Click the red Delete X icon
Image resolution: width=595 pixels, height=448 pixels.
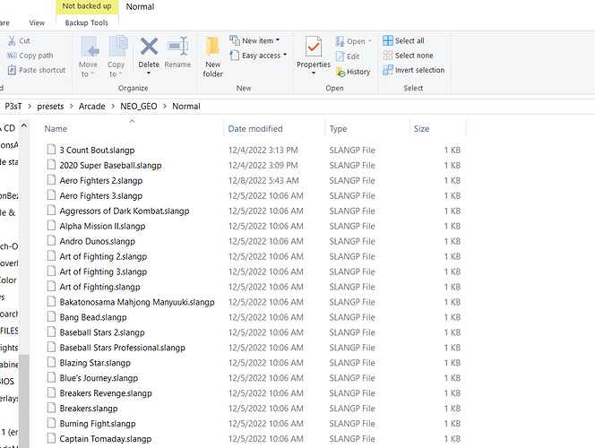tap(149, 47)
